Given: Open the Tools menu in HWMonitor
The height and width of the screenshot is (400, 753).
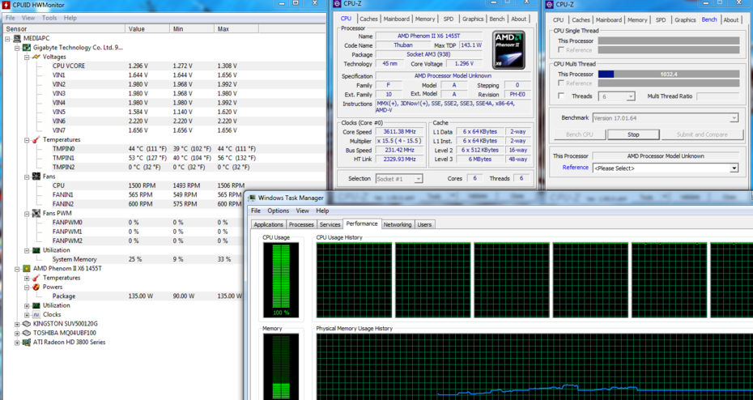Looking at the screenshot, I should tap(49, 18).
